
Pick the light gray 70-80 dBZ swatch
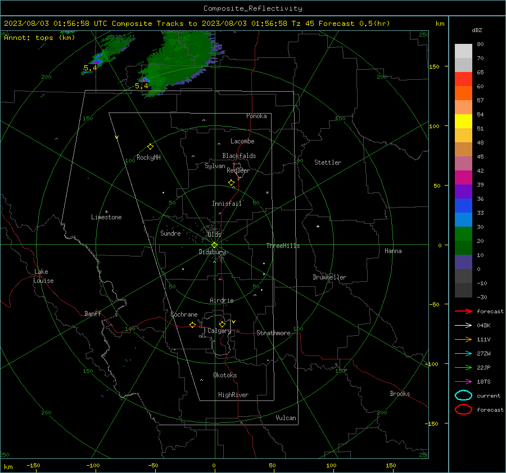click(463, 51)
